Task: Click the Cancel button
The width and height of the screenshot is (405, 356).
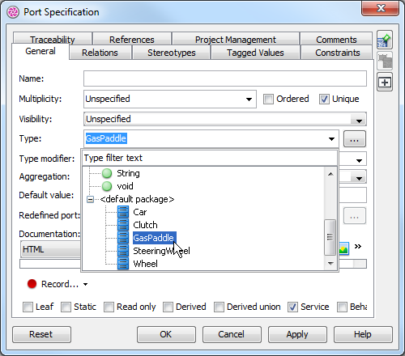Action: pyautogui.click(x=232, y=334)
